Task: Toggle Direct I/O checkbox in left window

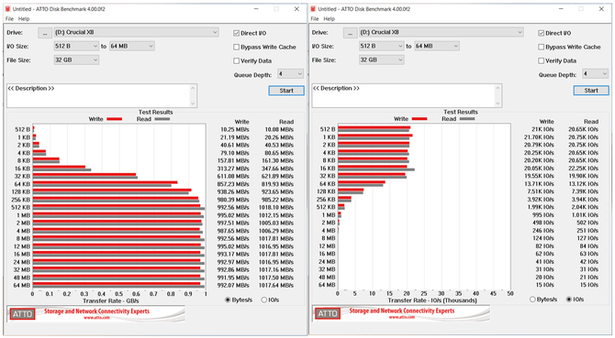Action: (236, 33)
